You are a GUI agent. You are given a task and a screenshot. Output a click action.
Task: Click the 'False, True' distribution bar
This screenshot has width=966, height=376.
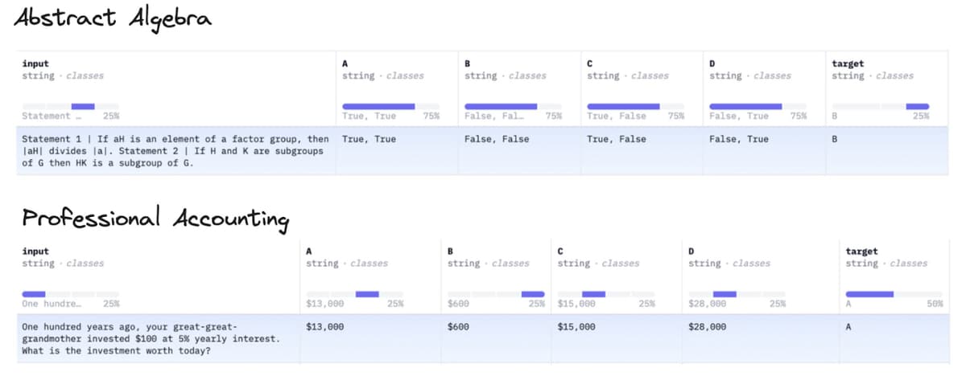745,106
